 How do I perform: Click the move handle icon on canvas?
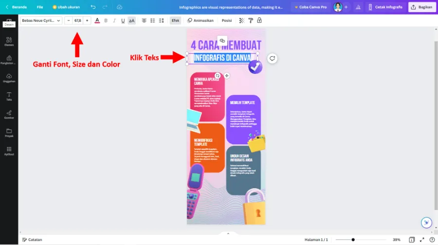226,76
